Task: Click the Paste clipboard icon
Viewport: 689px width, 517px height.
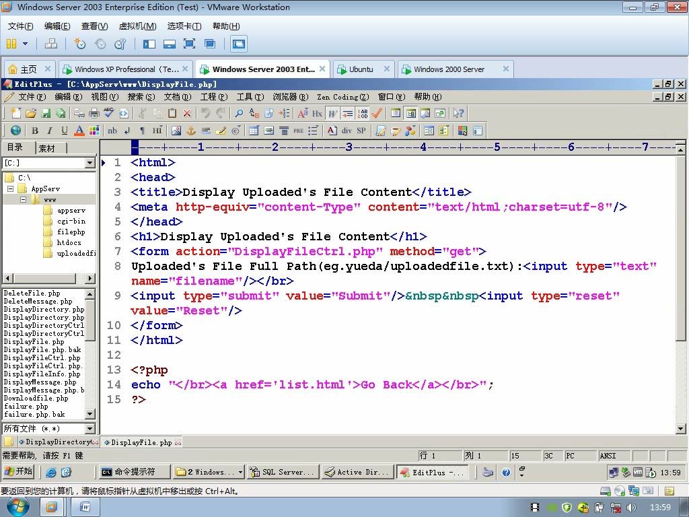Action: click(x=172, y=113)
